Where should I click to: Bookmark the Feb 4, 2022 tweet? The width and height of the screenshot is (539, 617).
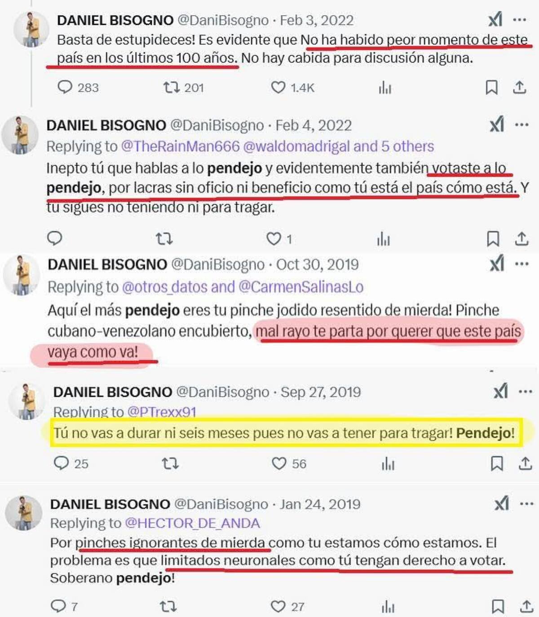(x=493, y=239)
